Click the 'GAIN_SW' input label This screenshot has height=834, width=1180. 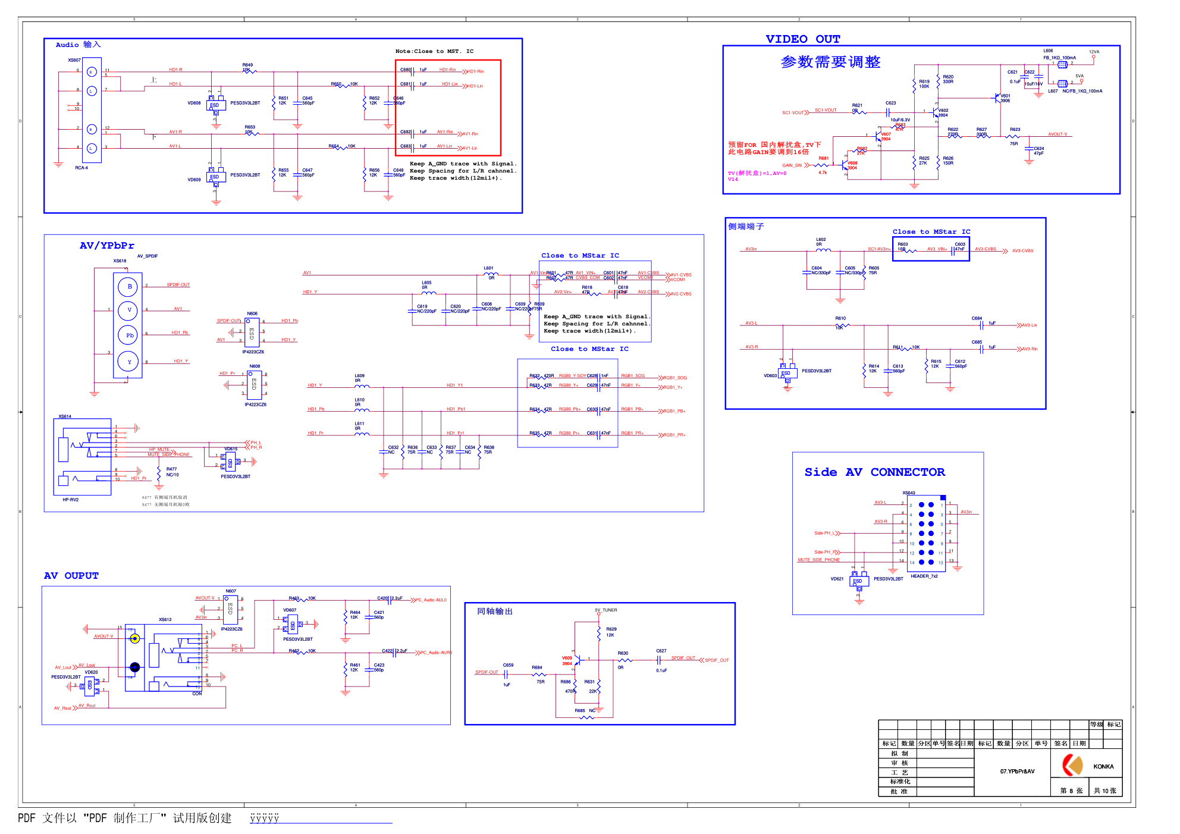pos(792,165)
